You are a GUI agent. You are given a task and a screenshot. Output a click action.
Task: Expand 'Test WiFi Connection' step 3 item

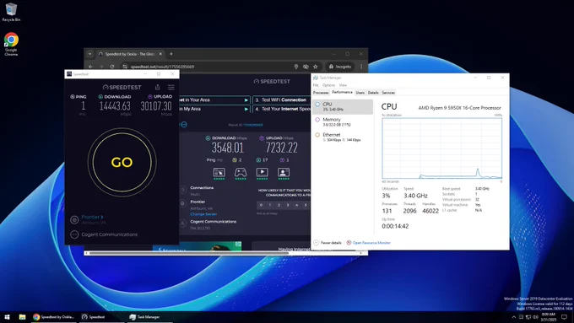[x=281, y=100]
